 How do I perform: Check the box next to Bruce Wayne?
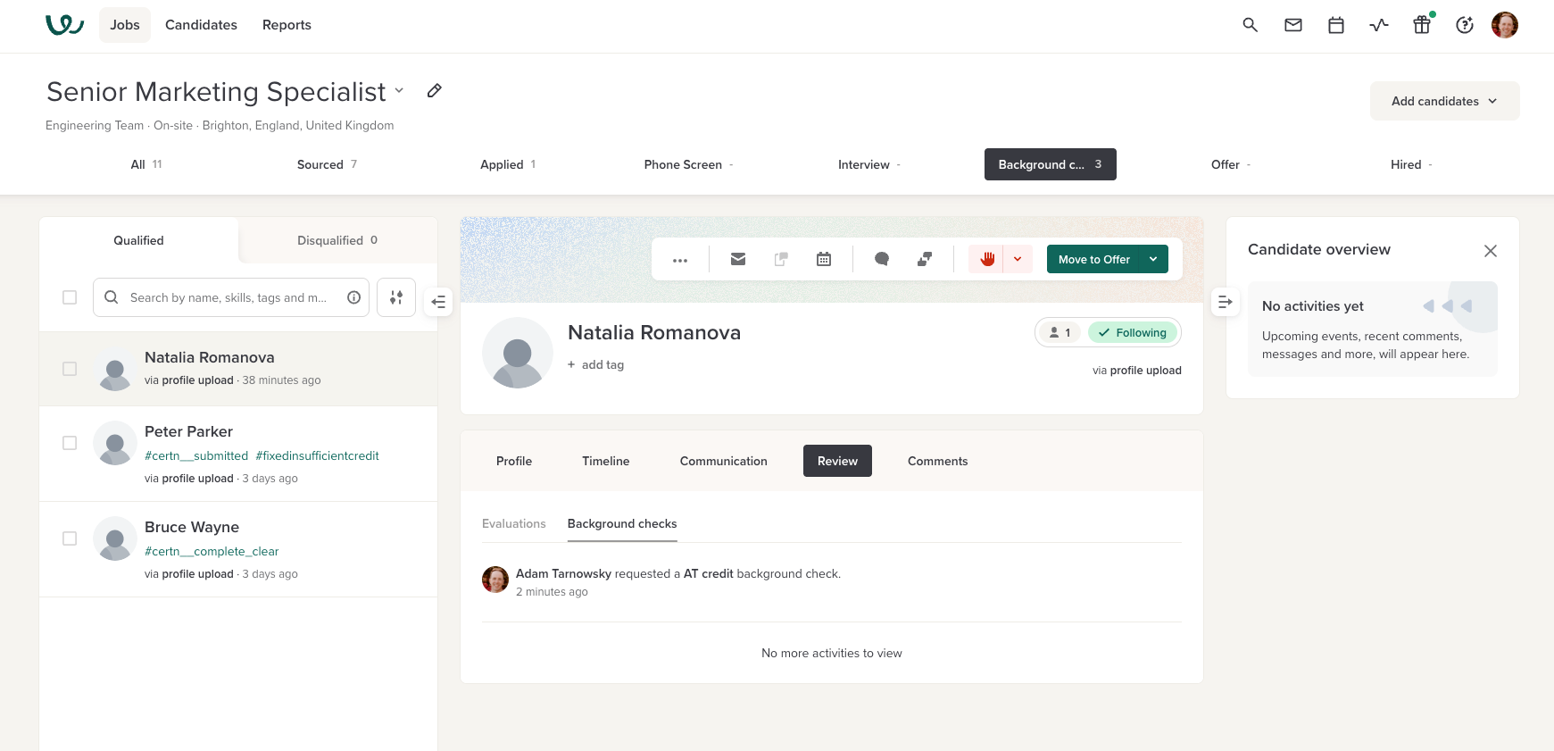coord(70,538)
